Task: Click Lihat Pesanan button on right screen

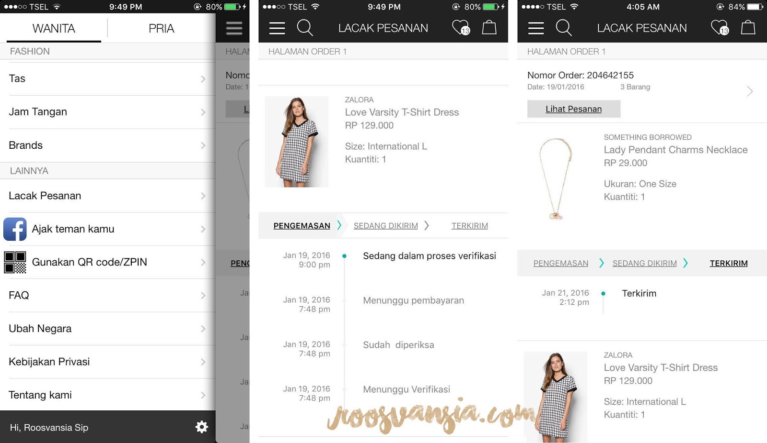Action: [x=574, y=109]
